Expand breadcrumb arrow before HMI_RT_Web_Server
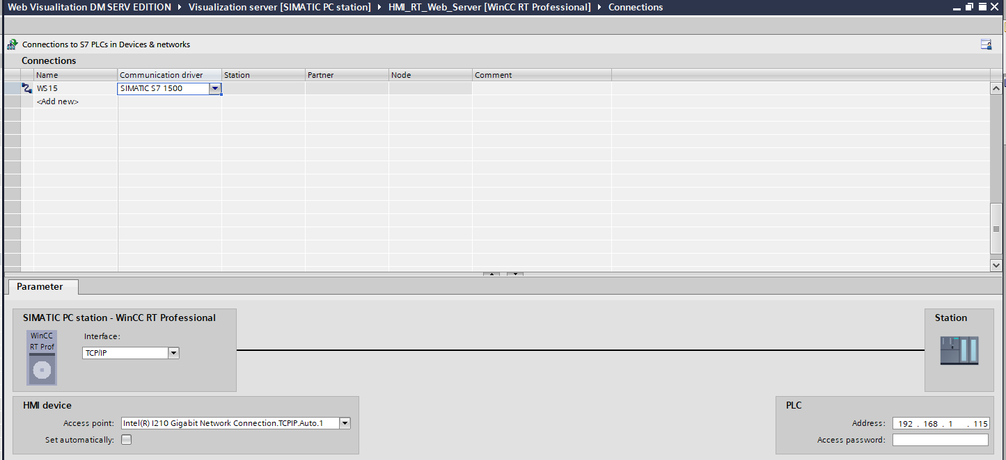The image size is (1006, 460). [x=379, y=7]
